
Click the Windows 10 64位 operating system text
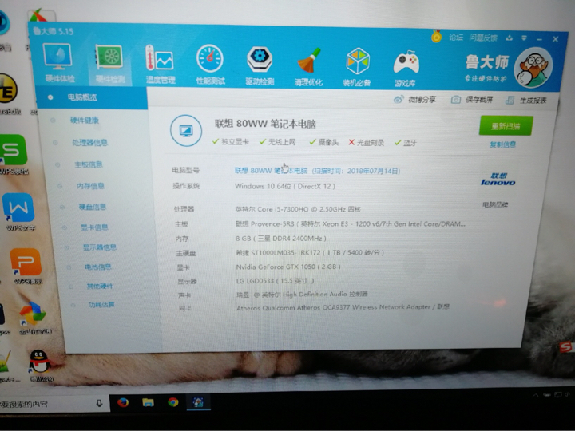tap(285, 186)
